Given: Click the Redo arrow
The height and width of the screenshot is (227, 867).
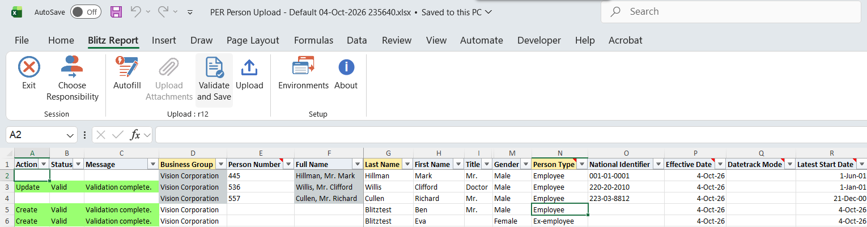Looking at the screenshot, I should point(163,11).
